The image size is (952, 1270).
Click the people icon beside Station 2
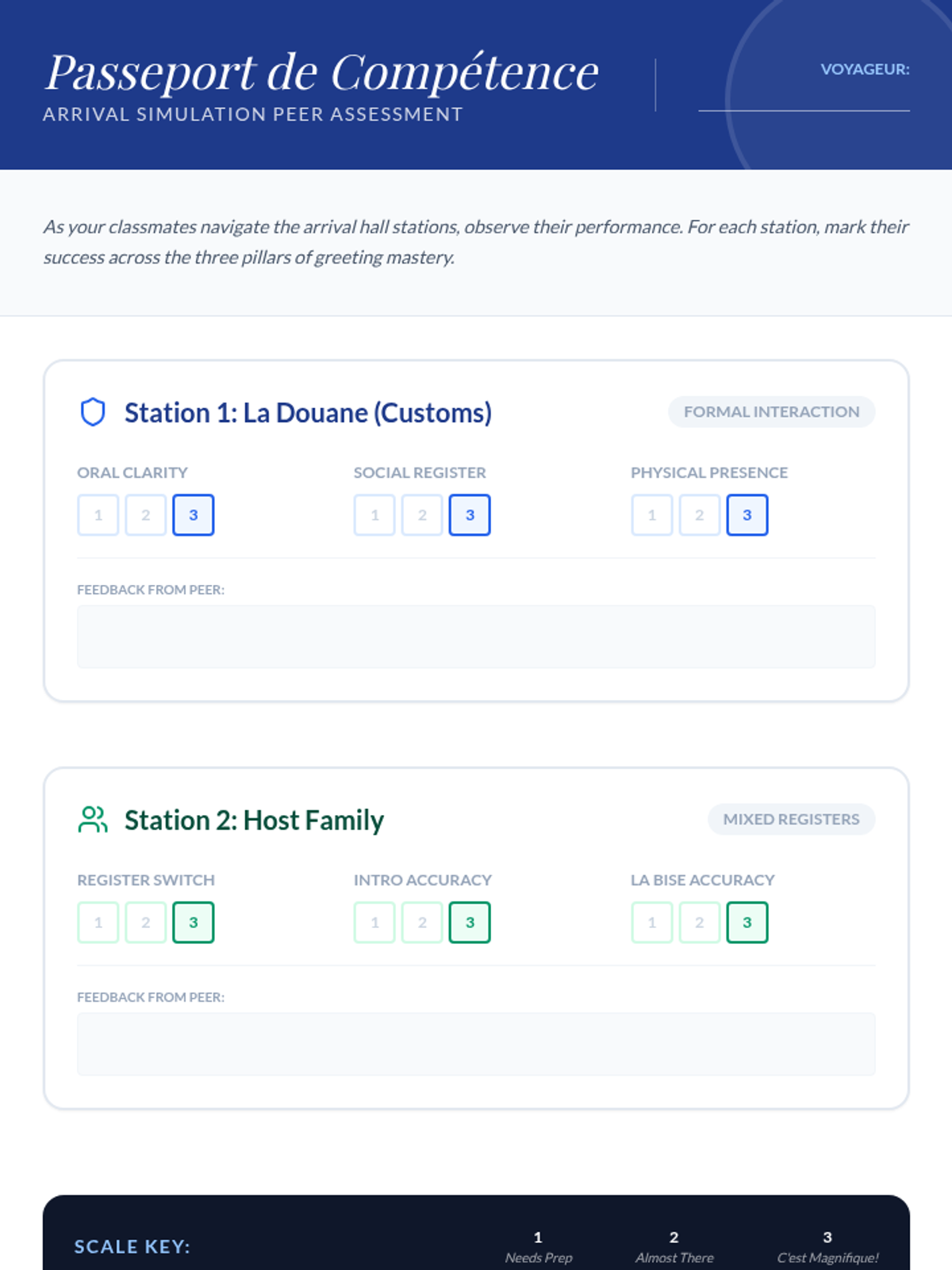(x=93, y=819)
